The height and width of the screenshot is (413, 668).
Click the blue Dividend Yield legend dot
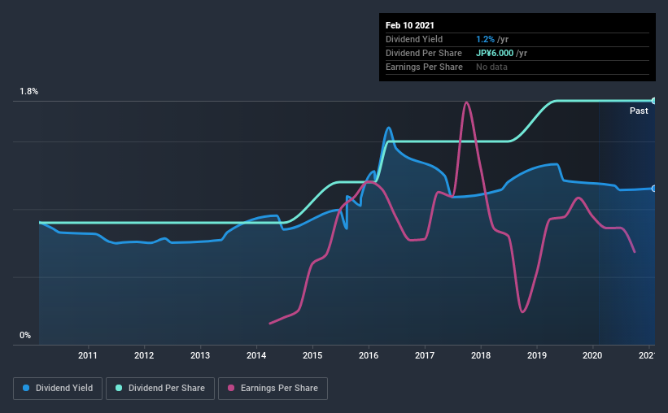click(x=26, y=388)
